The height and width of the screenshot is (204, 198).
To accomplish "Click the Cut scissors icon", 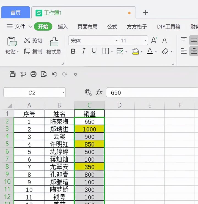I will click(27, 41).
